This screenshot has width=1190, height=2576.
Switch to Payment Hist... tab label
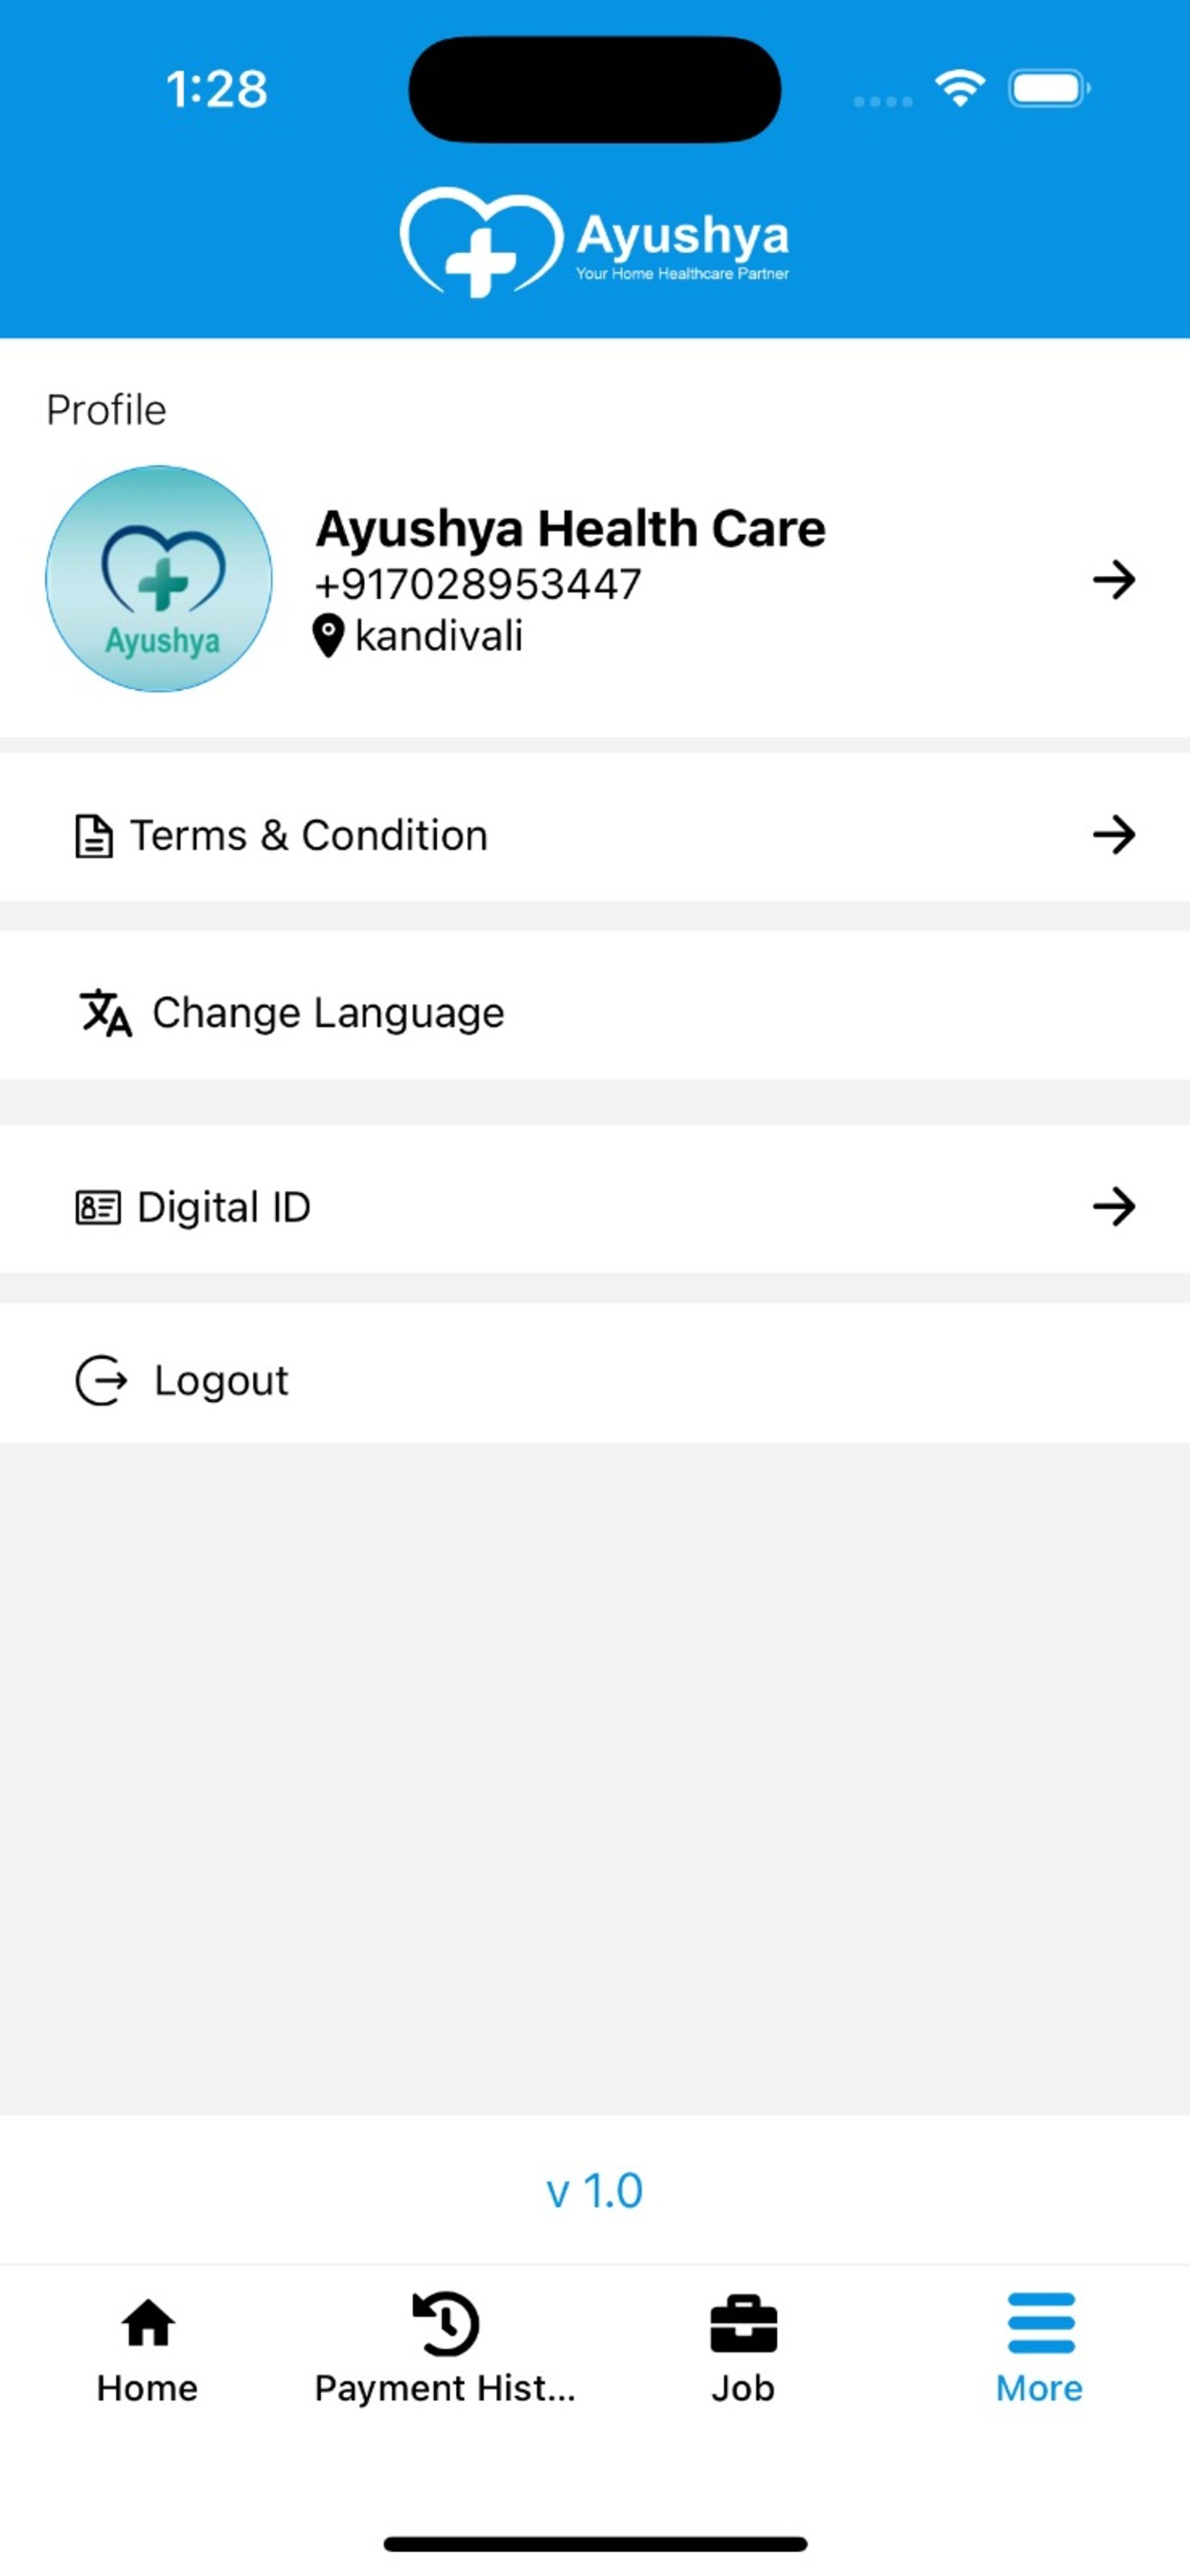[x=445, y=2388]
